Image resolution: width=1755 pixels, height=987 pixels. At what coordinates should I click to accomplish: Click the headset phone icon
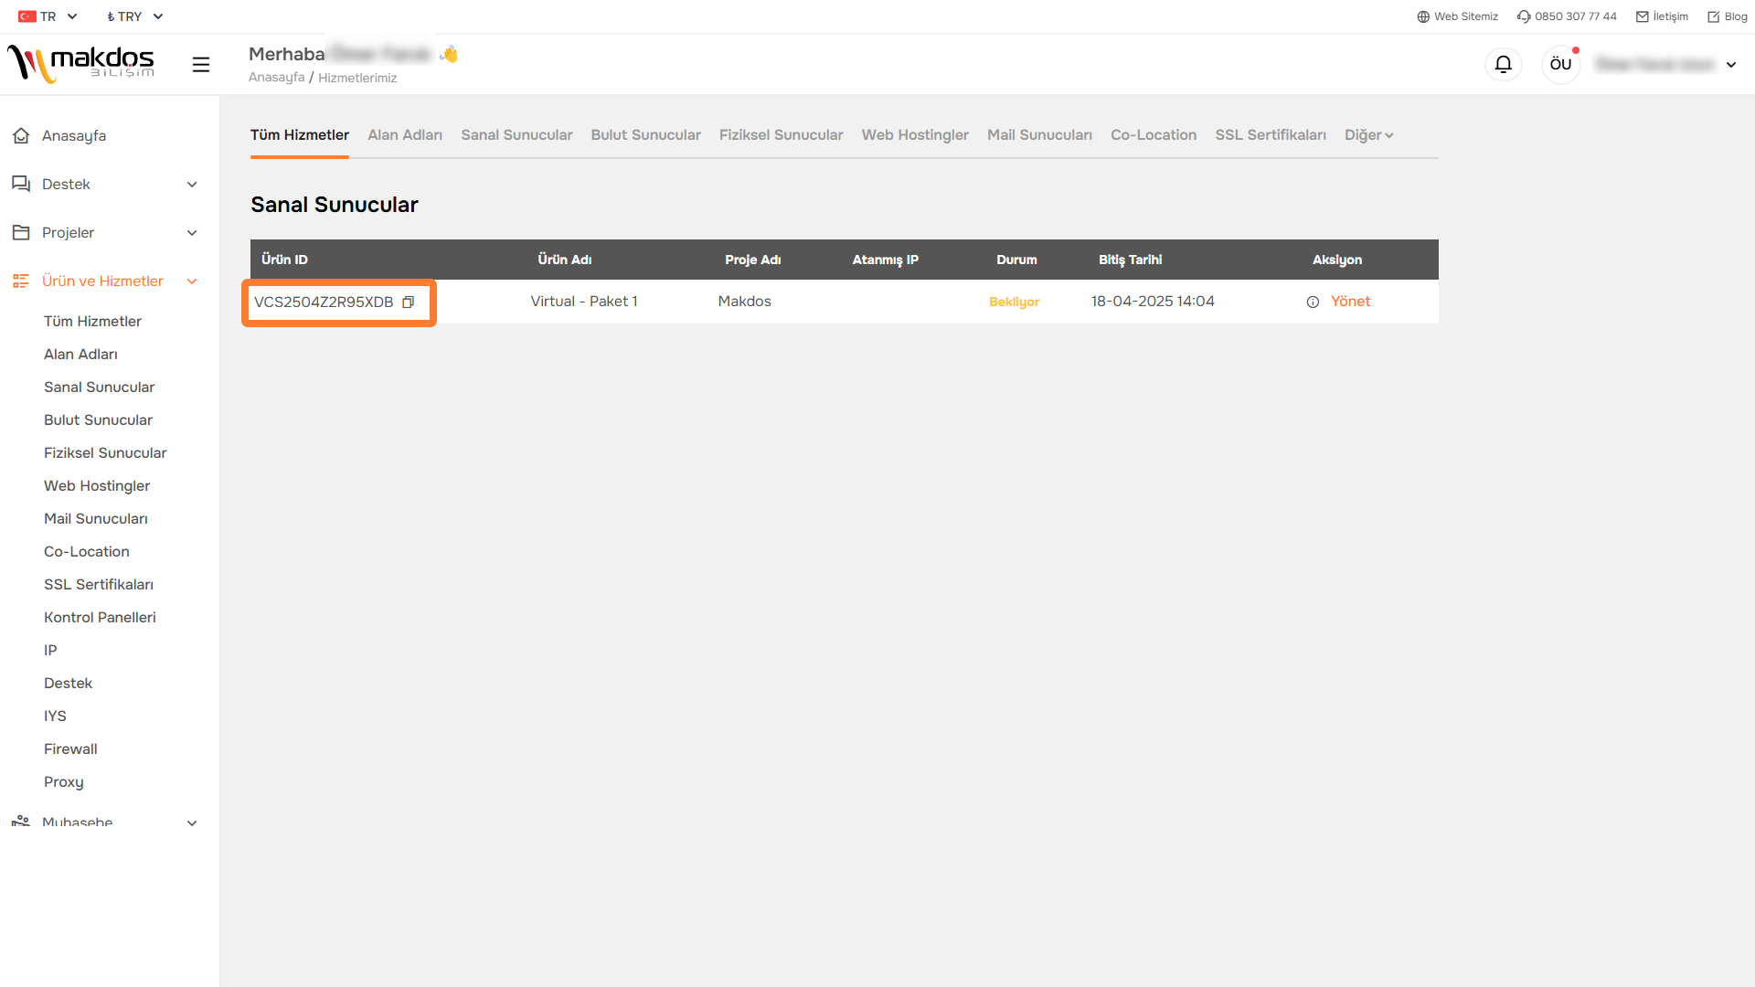[x=1524, y=16]
